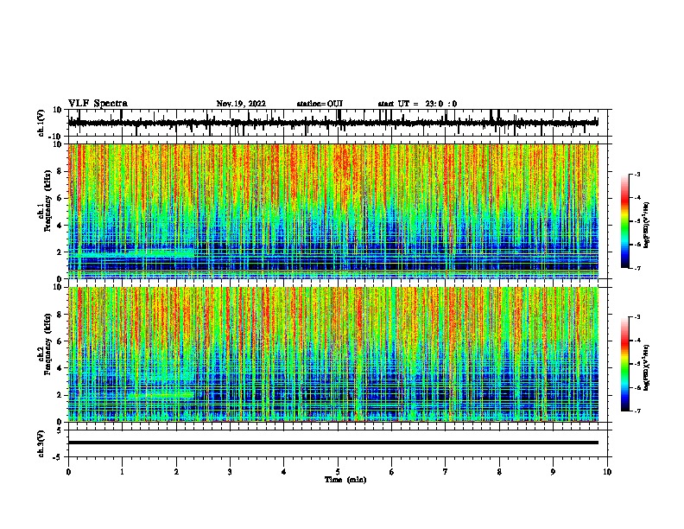Click the ch.2 'Frequency (kHz)' axis label

click(x=47, y=344)
